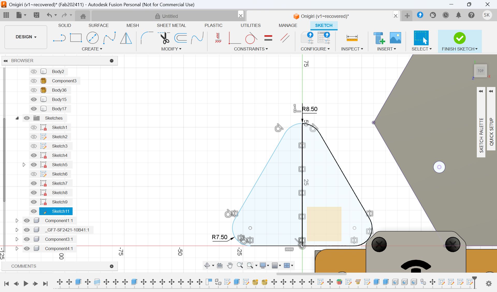This screenshot has width=497, height=292.
Task: Go to the Home tab icon
Action: pos(83,16)
